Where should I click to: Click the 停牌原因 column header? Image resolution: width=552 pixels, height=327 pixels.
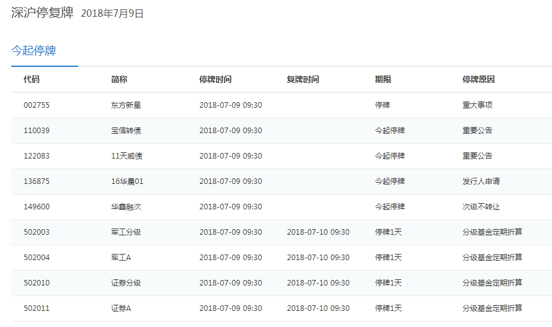478,80
